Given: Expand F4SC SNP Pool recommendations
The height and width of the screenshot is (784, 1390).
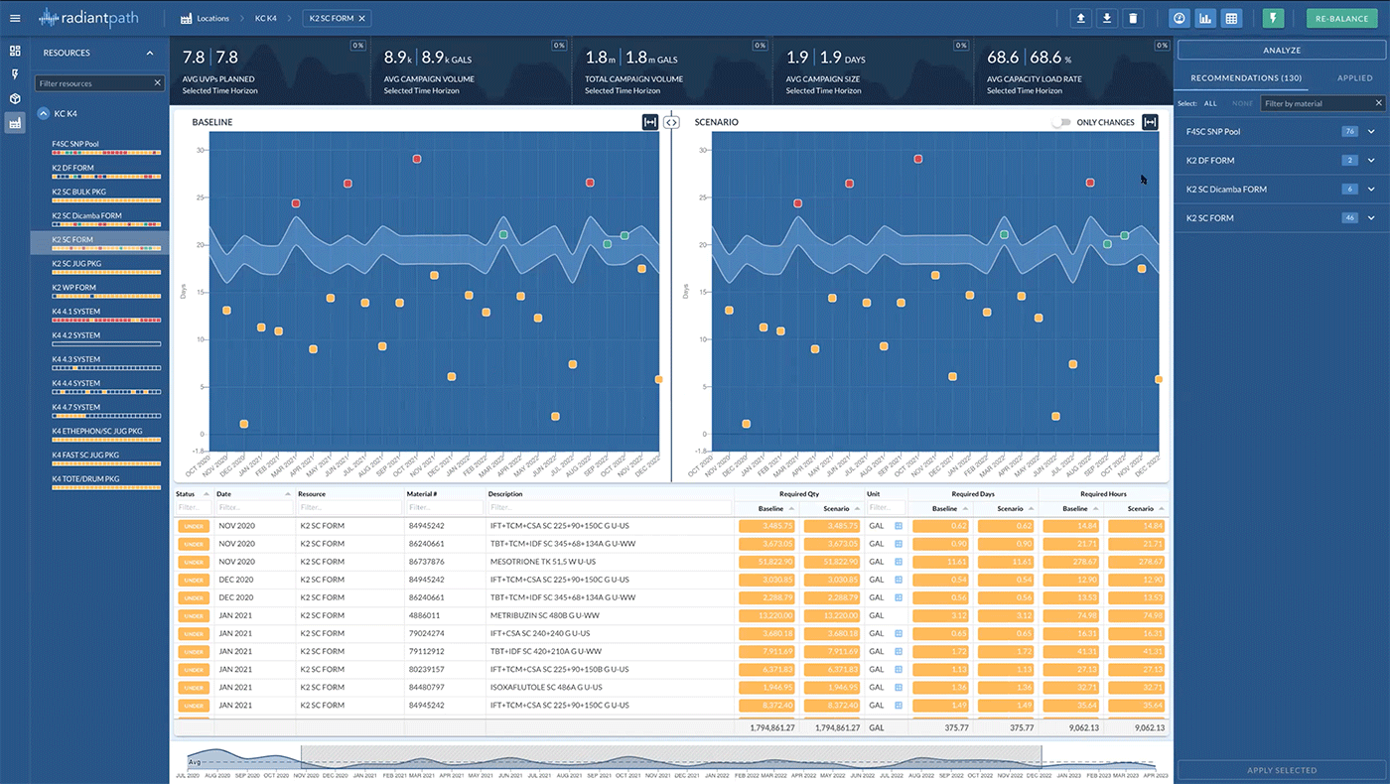Looking at the screenshot, I should (1371, 131).
